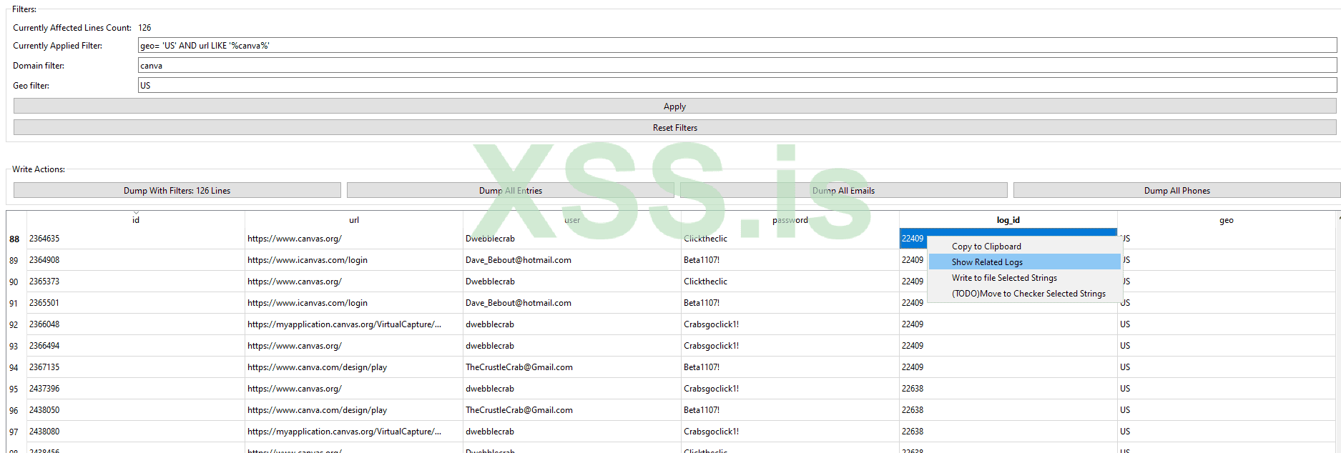Focus the Currently Applied Filter field

(737, 45)
